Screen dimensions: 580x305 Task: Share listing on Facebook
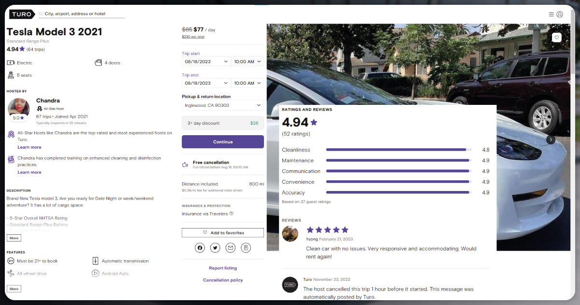point(200,248)
